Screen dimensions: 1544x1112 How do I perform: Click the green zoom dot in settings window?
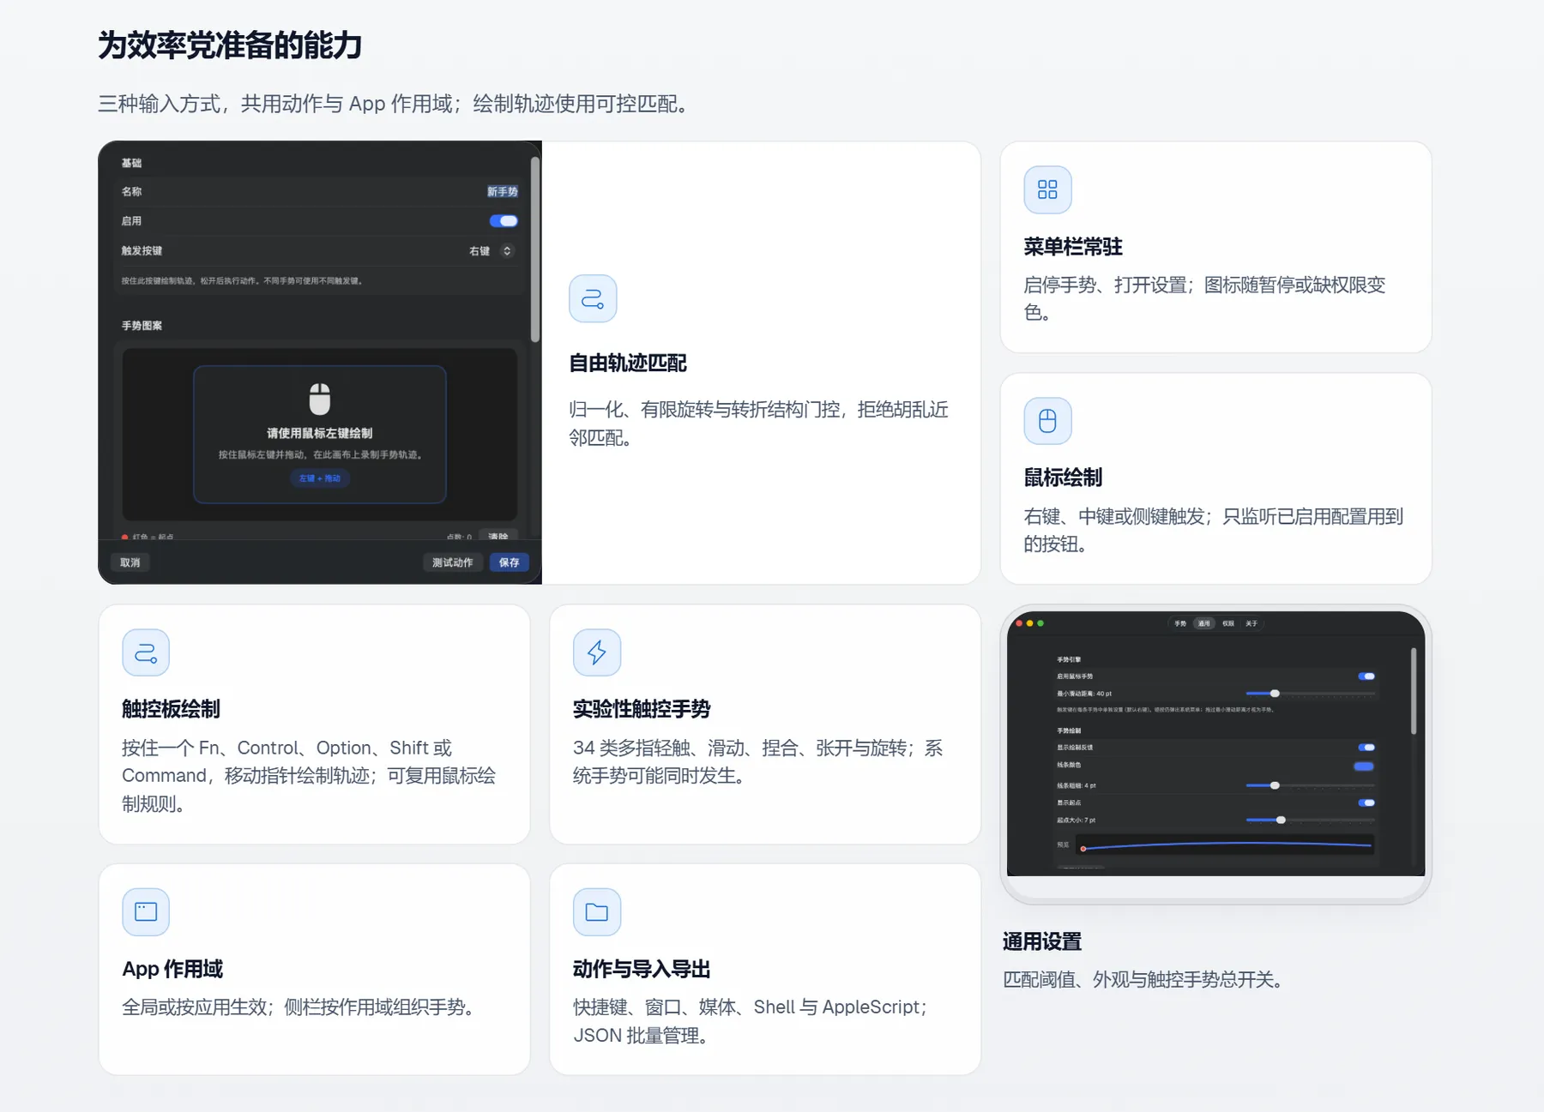click(1040, 623)
